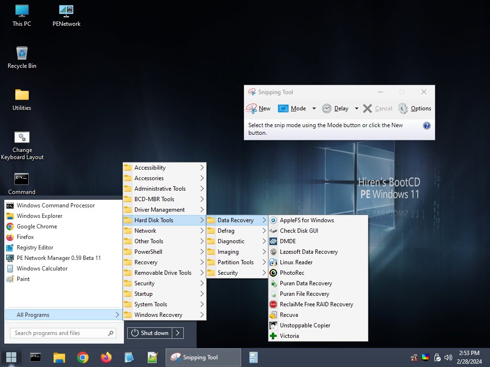The height and width of the screenshot is (367, 490).
Task: Launch Lazesoft Data Recovery
Action: click(318, 252)
